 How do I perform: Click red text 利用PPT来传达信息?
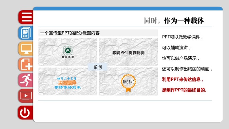tap(183, 79)
